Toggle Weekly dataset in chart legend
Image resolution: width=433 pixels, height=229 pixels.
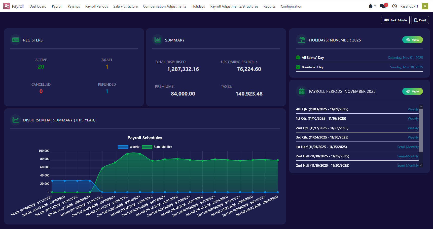click(x=123, y=147)
